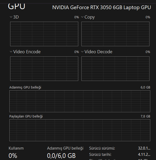The width and height of the screenshot is (156, 160).
Task: Click inside the Copy usage graph
Action: tap(116, 34)
